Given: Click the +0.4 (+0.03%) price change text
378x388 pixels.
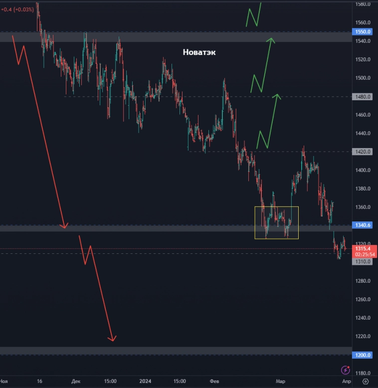Looking at the screenshot, I should 17,9.
